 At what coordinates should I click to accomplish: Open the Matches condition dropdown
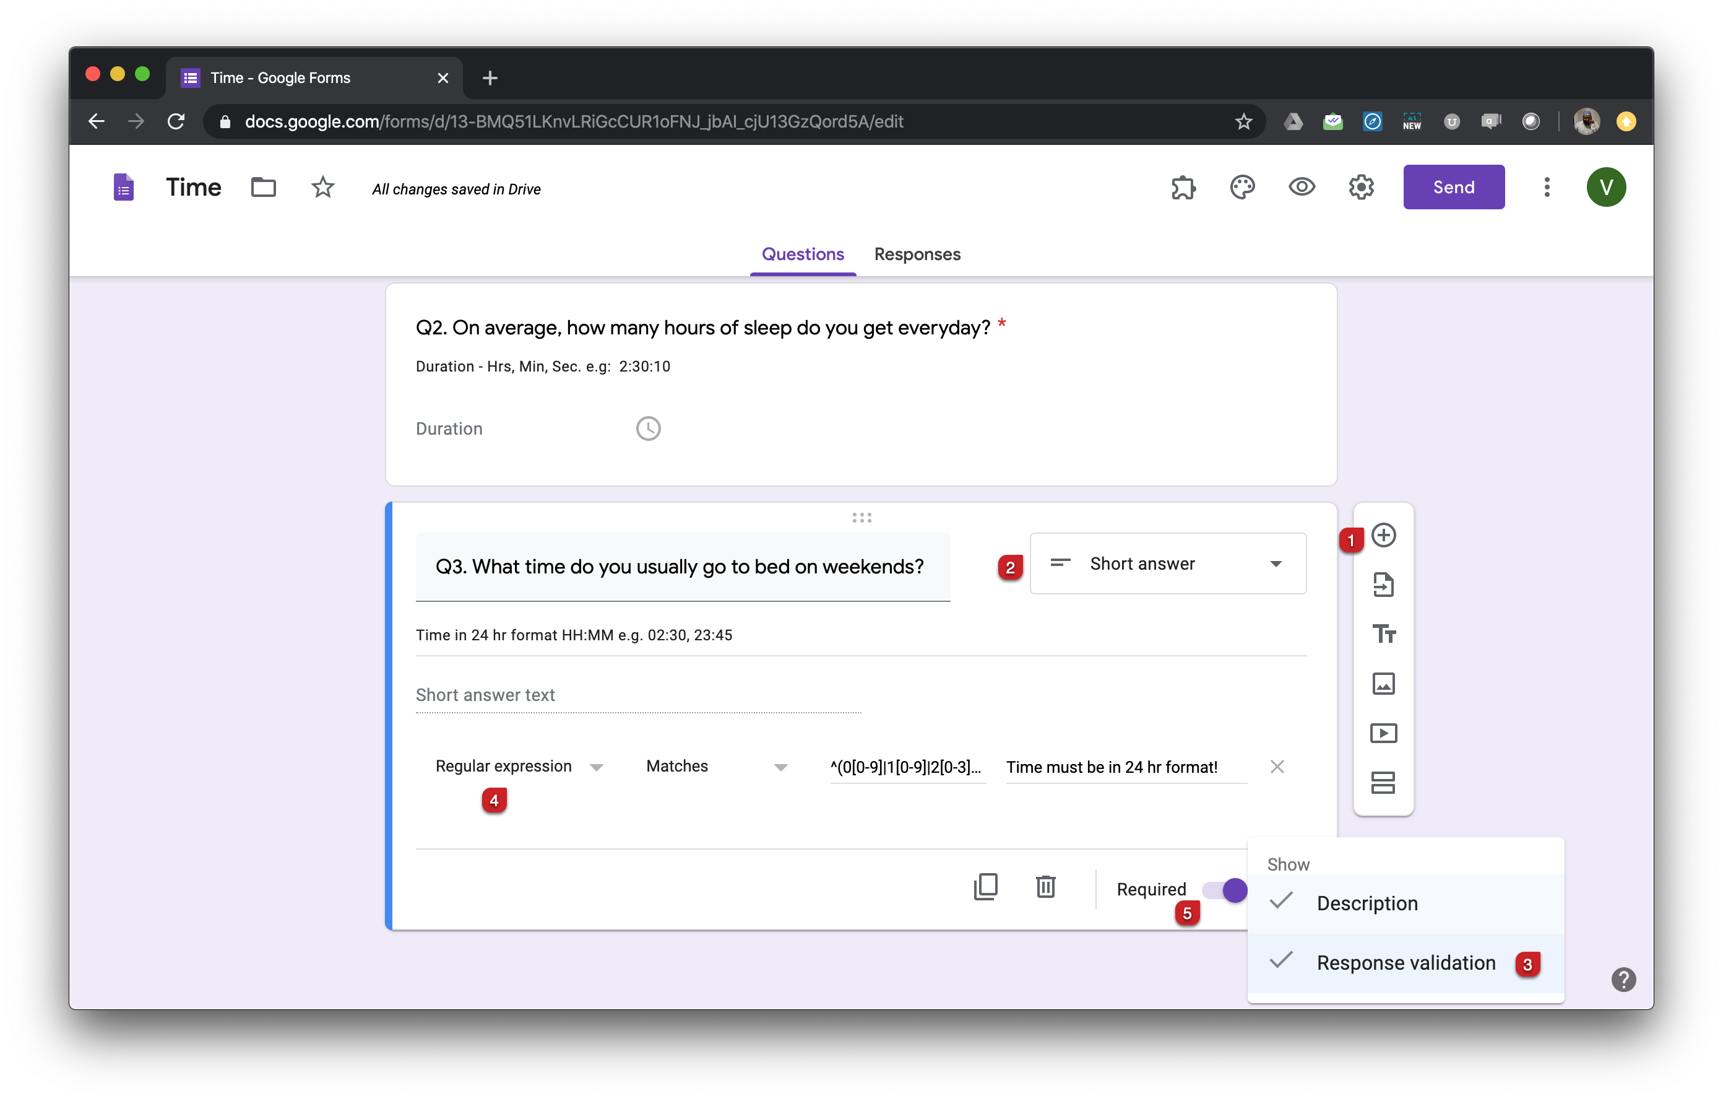[716, 767]
